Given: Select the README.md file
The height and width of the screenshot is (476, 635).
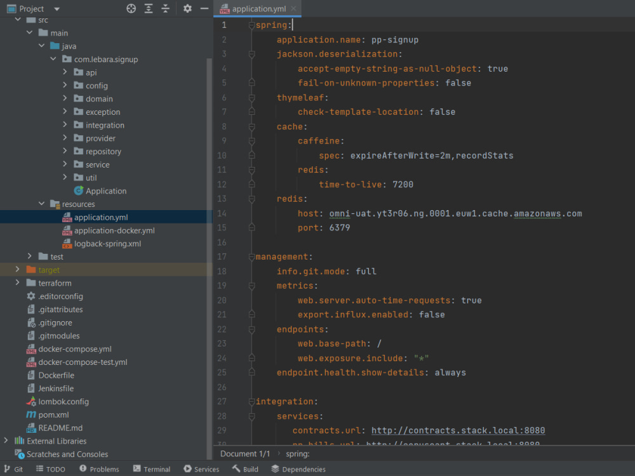Looking at the screenshot, I should (x=54, y=428).
